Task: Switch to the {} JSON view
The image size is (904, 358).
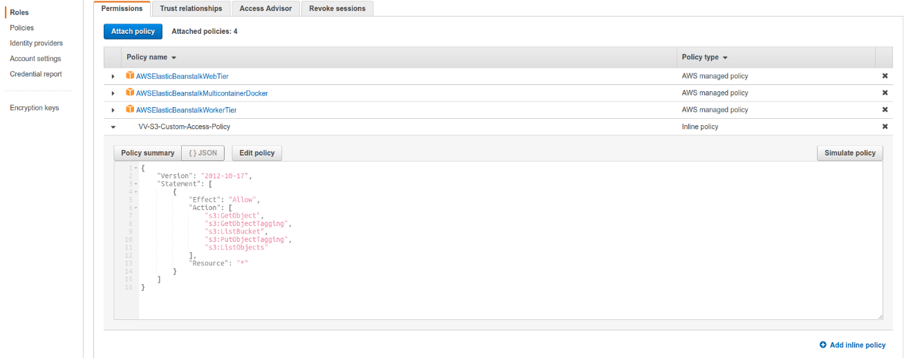Action: 203,153
